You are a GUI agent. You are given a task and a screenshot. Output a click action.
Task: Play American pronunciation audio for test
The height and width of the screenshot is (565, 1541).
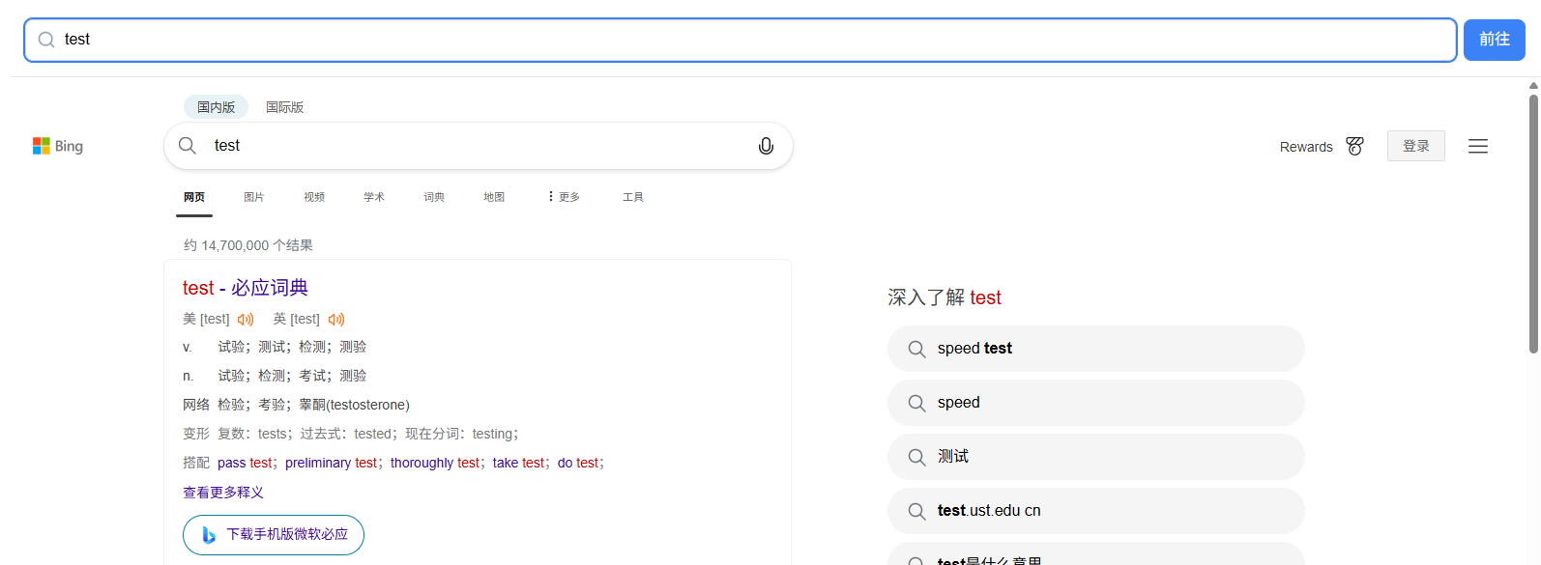pos(246,320)
